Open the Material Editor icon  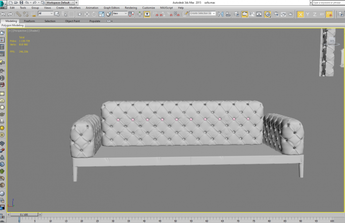coord(268,14)
